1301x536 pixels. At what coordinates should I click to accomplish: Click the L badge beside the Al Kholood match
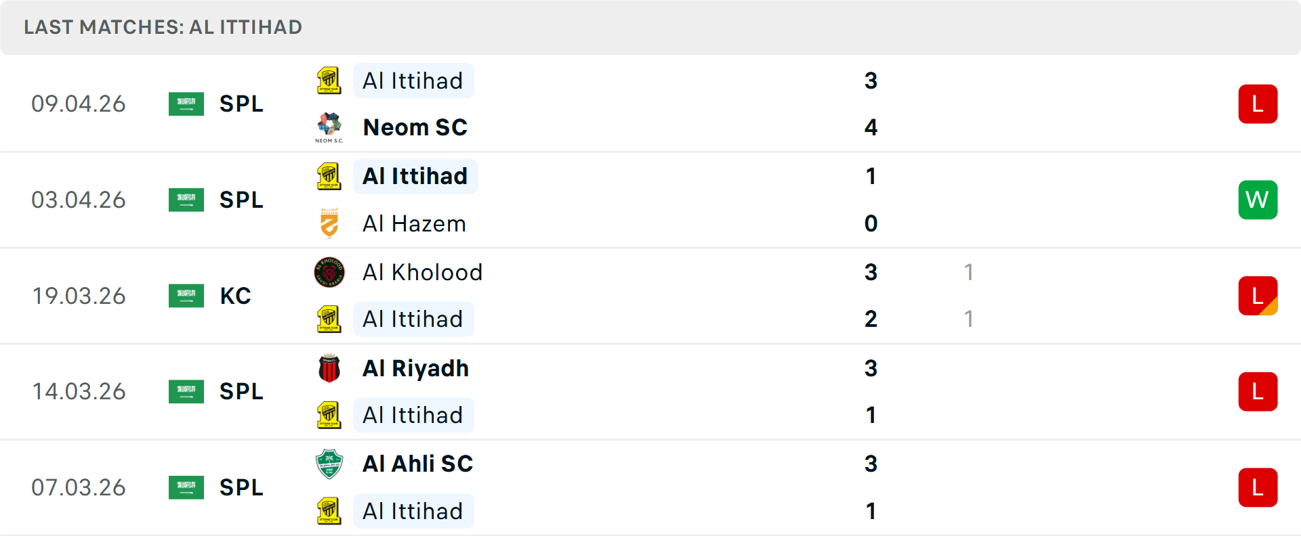click(1258, 296)
